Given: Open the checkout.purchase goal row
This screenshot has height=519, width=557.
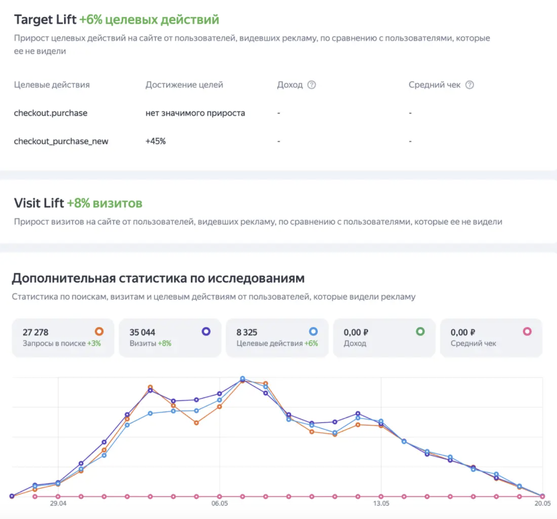Looking at the screenshot, I should click(x=50, y=113).
